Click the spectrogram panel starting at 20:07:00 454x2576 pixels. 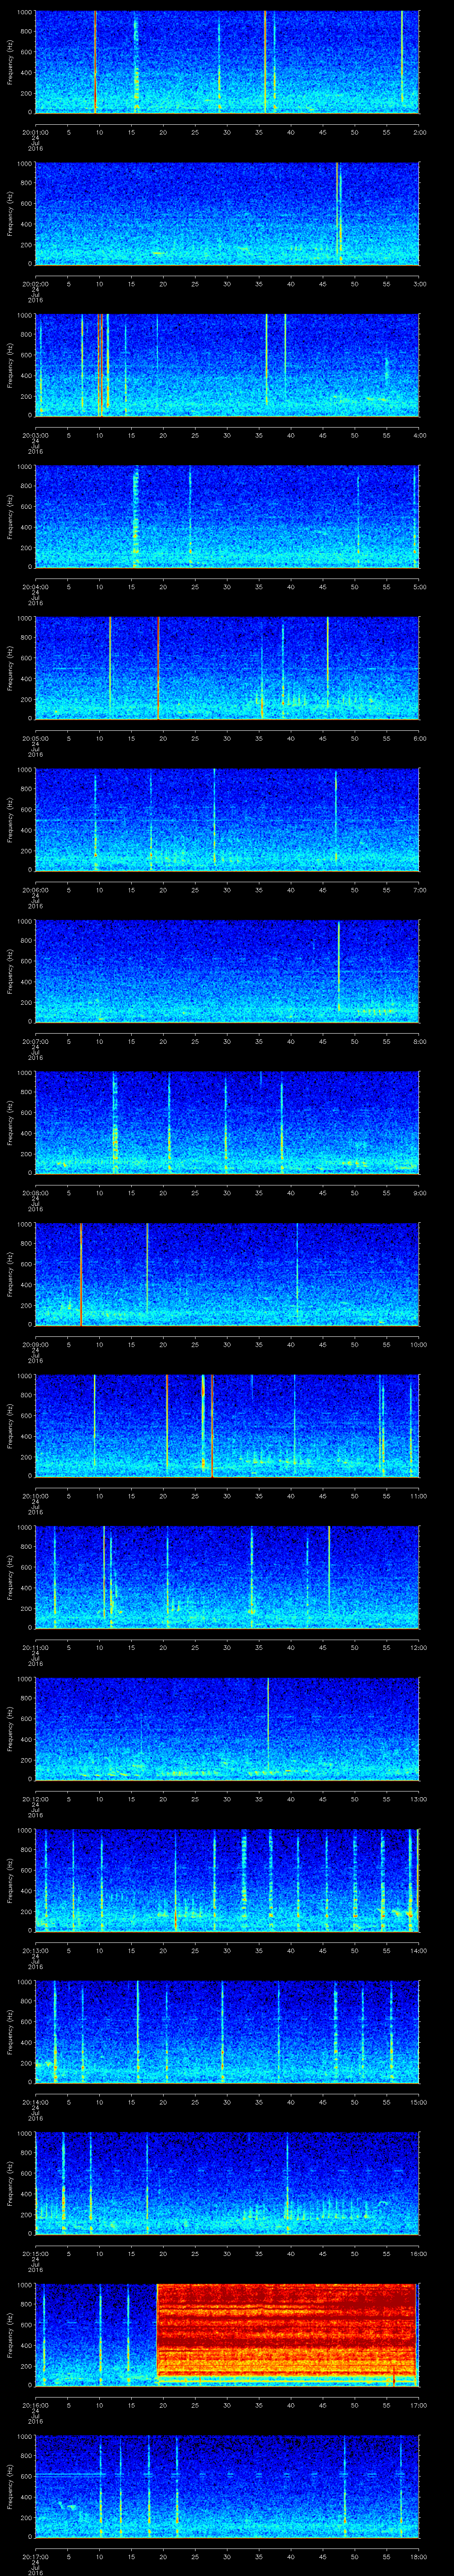tap(227, 971)
